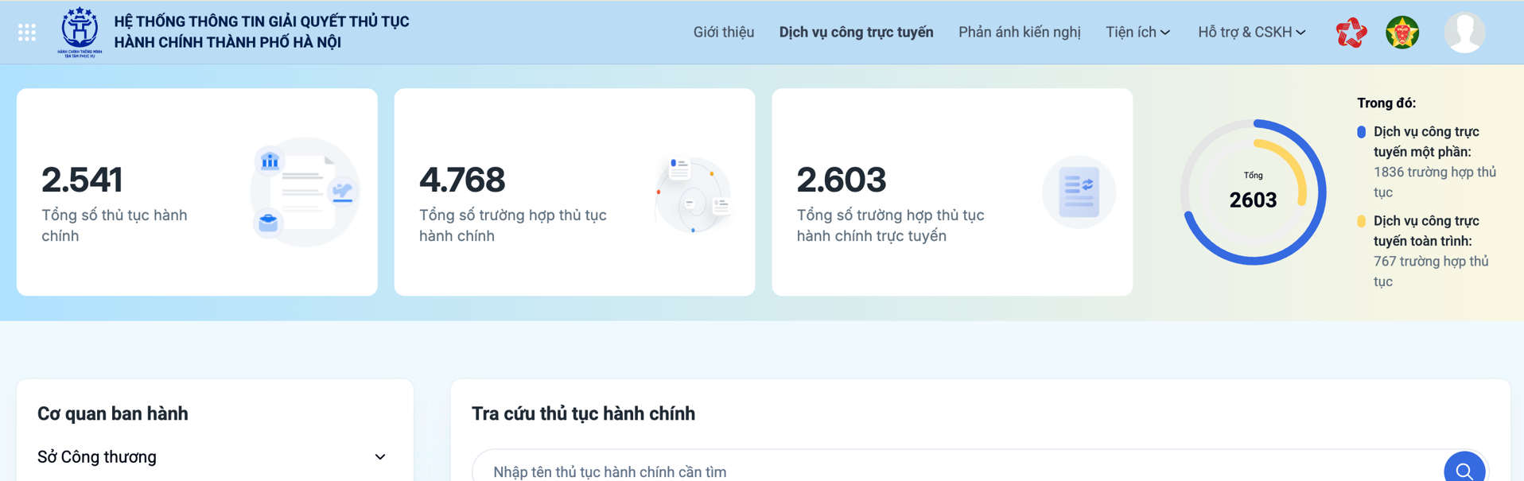Image resolution: width=1524 pixels, height=481 pixels.
Task: Open the apps grid menu icon
Action: click(27, 33)
